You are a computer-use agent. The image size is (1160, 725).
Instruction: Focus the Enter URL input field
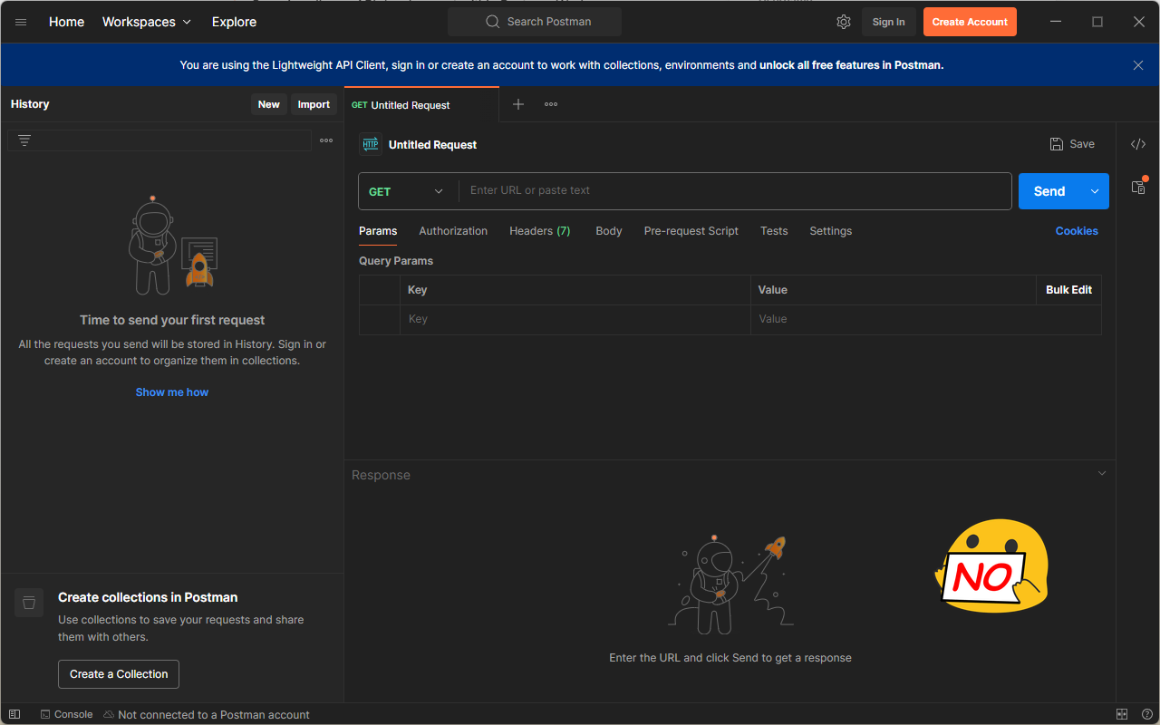click(x=735, y=191)
